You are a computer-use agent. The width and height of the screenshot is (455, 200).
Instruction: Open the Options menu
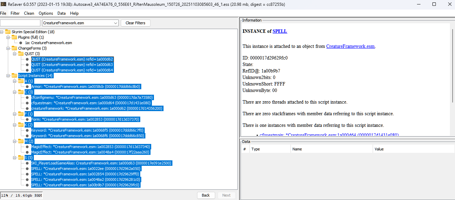[46, 13]
